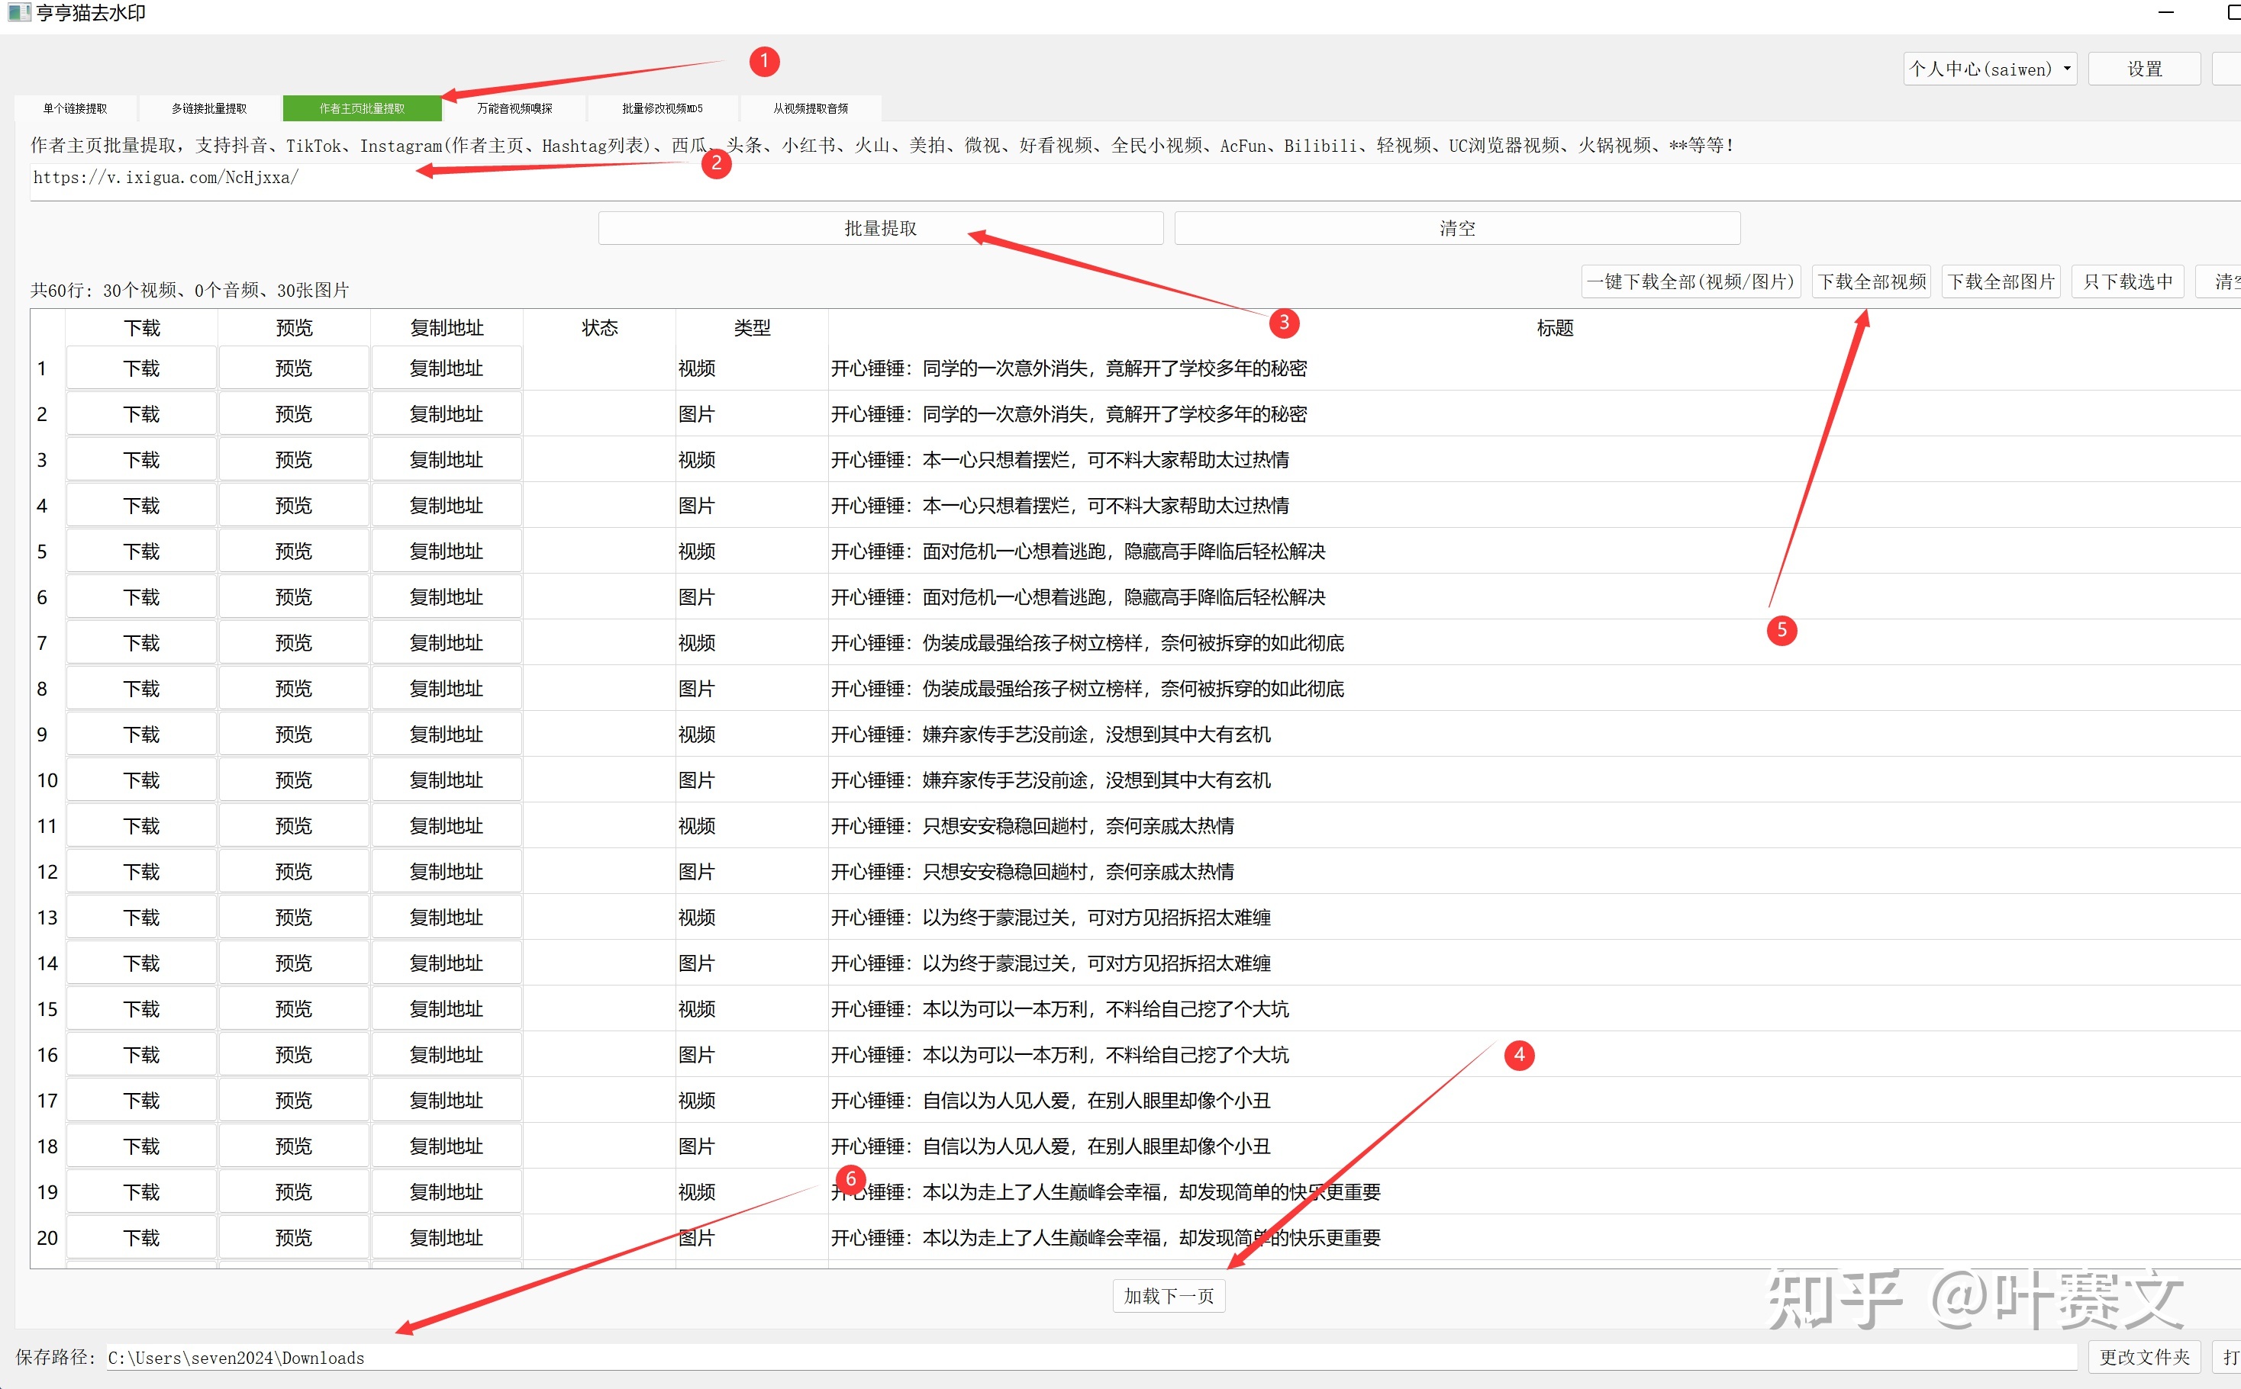Select the 万能音视频嗅探 tab
Image resolution: width=2241 pixels, height=1389 pixels.
(x=514, y=108)
